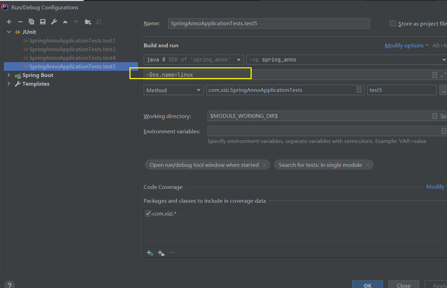Screen dimensions: 447x288
Task: Move configuration down with arrow icon
Action: pos(76,22)
